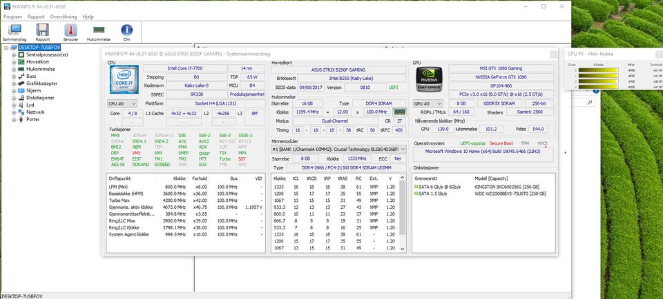The height and width of the screenshot is (299, 663).
Task: Expand the Hukommelse tree node
Action: [x=14, y=69]
